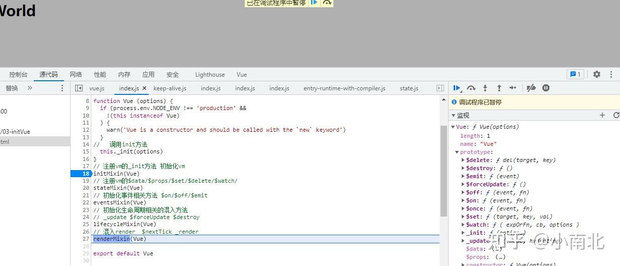Close the active index.js tab
The width and height of the screenshot is (620, 266).
coord(144,88)
